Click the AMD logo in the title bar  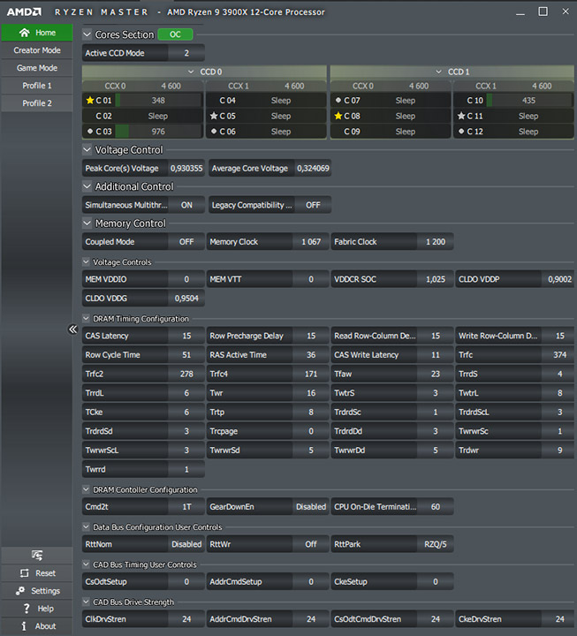coord(24,11)
